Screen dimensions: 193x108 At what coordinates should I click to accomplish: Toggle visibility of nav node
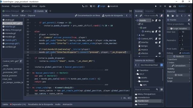click(x=160, y=35)
